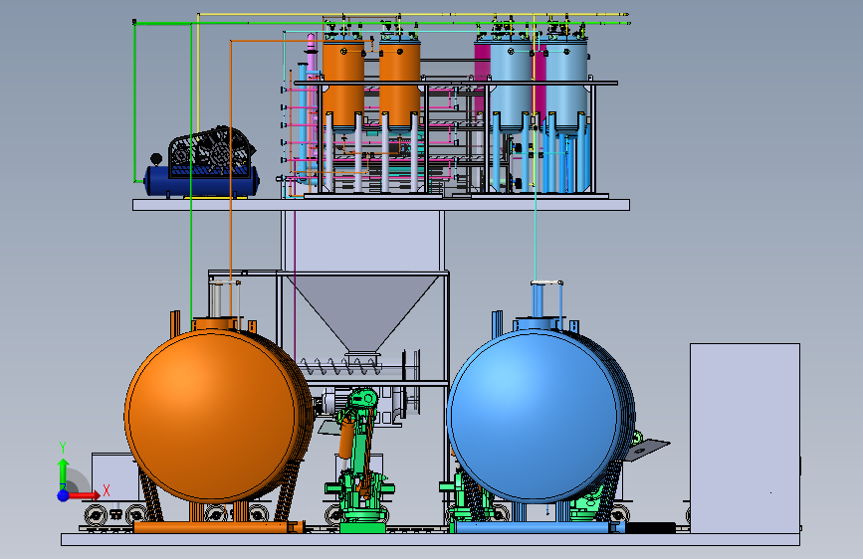Pick the angled gray plate beside blue sphere

pyautogui.click(x=647, y=449)
